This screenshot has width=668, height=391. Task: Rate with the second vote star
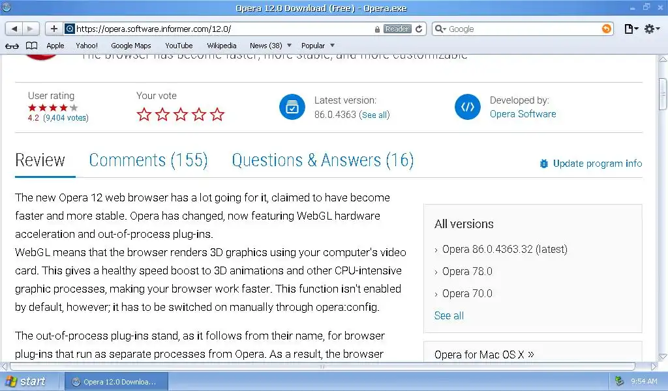162,114
